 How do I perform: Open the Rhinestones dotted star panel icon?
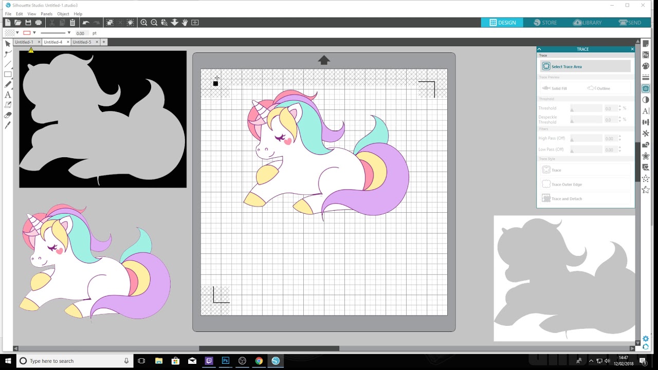pos(646,179)
